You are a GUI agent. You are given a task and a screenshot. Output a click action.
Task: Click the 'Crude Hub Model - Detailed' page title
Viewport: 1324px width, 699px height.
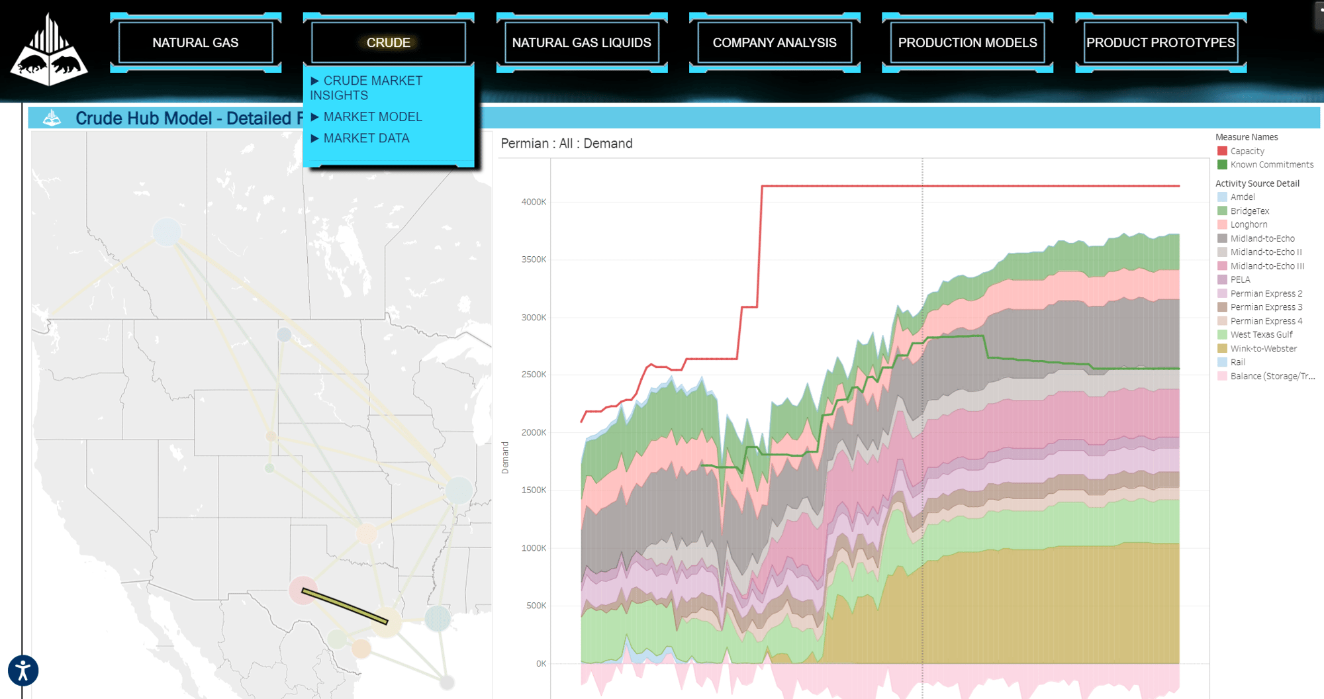tap(189, 118)
